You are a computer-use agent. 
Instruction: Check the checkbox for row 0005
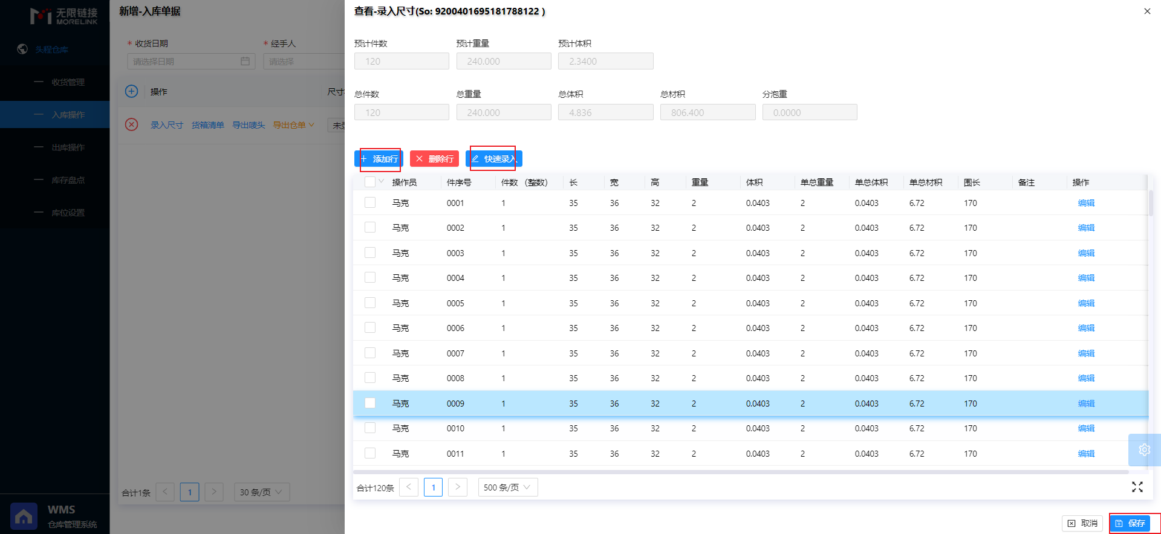pos(370,303)
